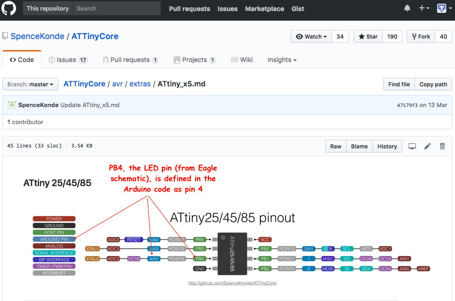
Task: Open the Branch: master selector
Action: pyautogui.click(x=30, y=84)
